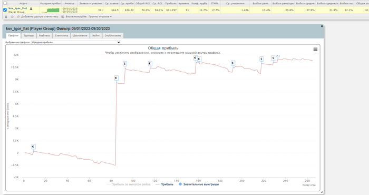The height and width of the screenshot is (195, 369).
Task: Click the copy icon before 'Добавить другую статистику'
Action: coord(18,17)
